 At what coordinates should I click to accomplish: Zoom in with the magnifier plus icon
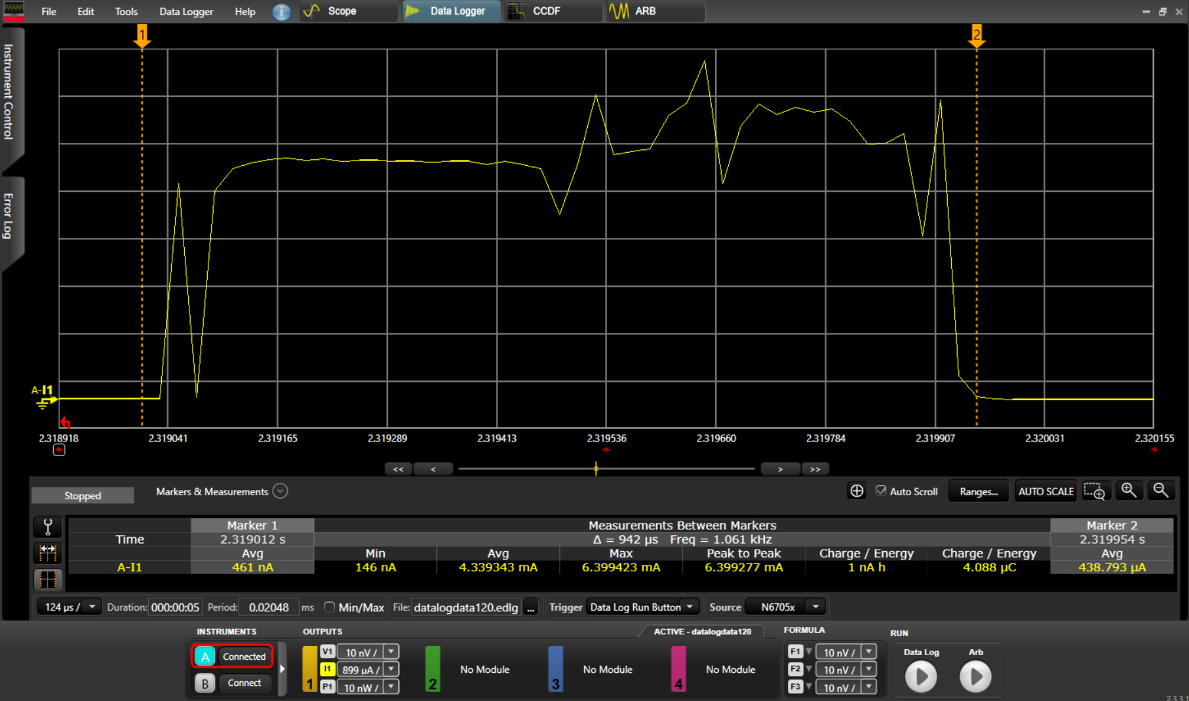[x=1129, y=490]
